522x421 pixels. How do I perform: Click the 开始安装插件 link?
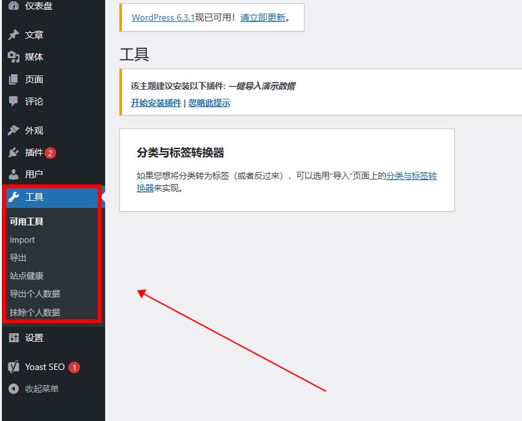click(x=156, y=103)
